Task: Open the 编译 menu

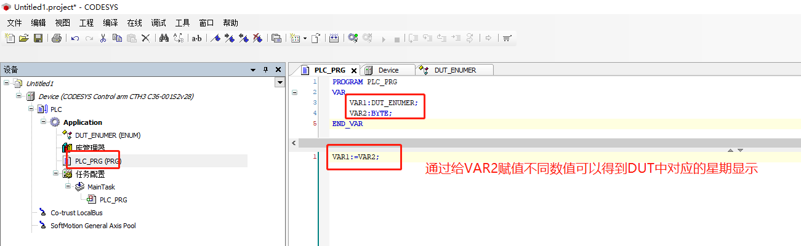Action: pos(111,23)
